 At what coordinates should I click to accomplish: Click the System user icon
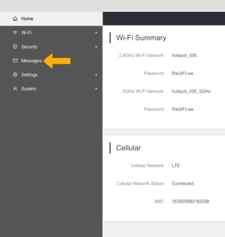point(15,89)
